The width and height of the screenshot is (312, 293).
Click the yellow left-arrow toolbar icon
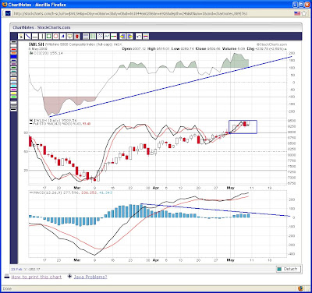tap(122, 36)
